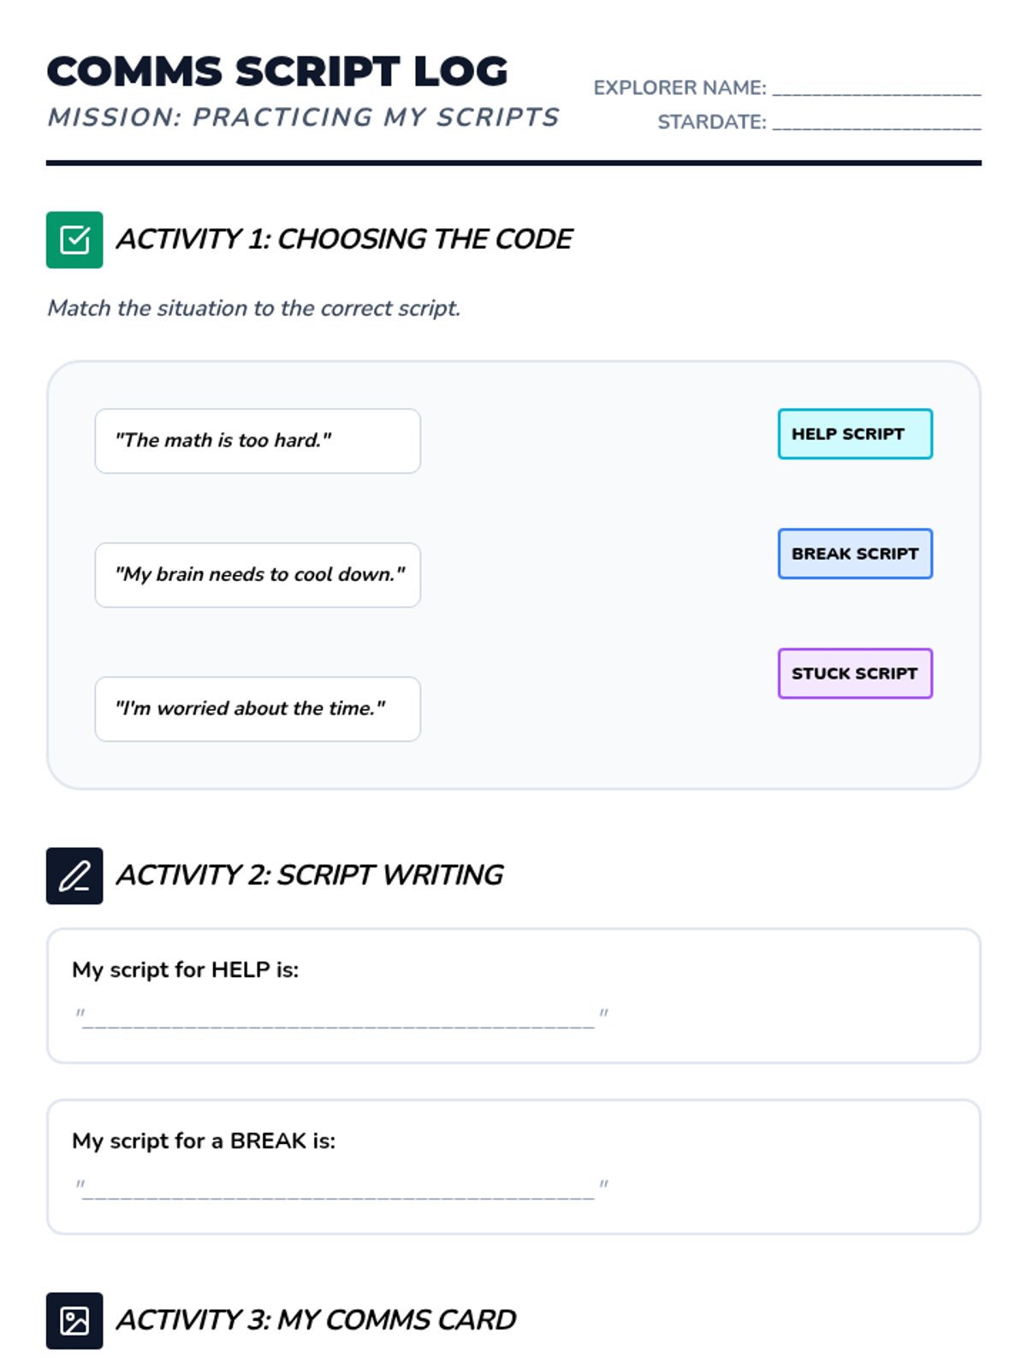1027x1369 pixels.
Task: Click the green checkbox icon beside Activity 1
Action: tap(74, 240)
